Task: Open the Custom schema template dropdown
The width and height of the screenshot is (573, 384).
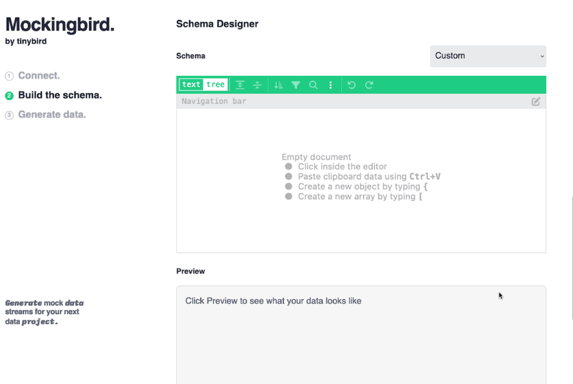Action: click(488, 56)
